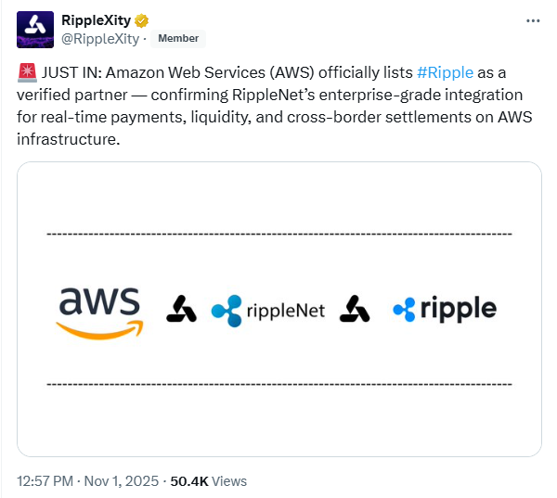The image size is (557, 498).
Task: Open the RippleXity profile avatar
Action: point(34,30)
